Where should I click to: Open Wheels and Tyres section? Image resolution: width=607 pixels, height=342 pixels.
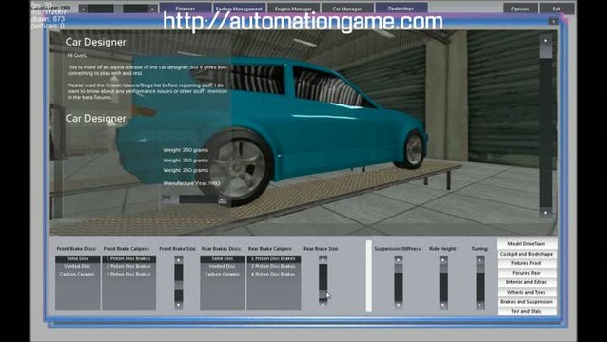pyautogui.click(x=526, y=293)
